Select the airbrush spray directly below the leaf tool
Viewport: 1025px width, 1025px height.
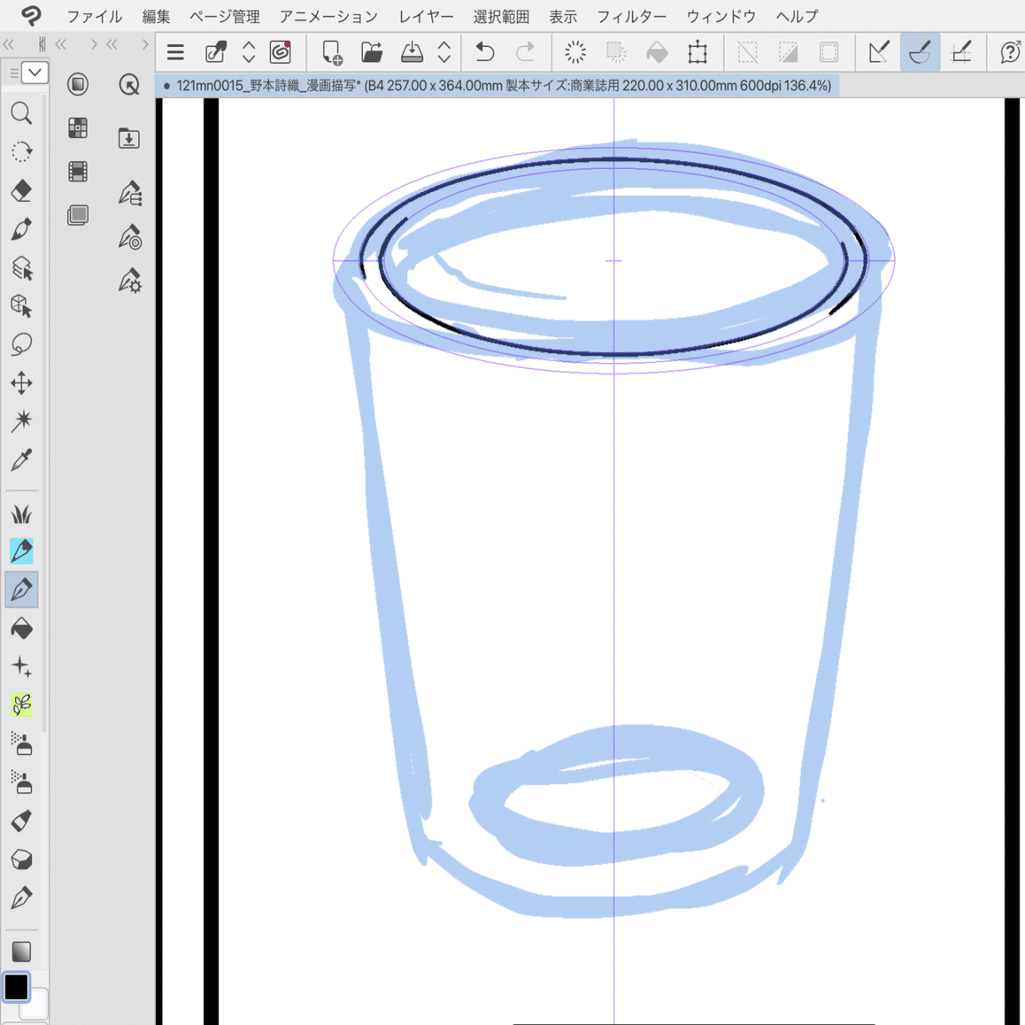pos(21,744)
